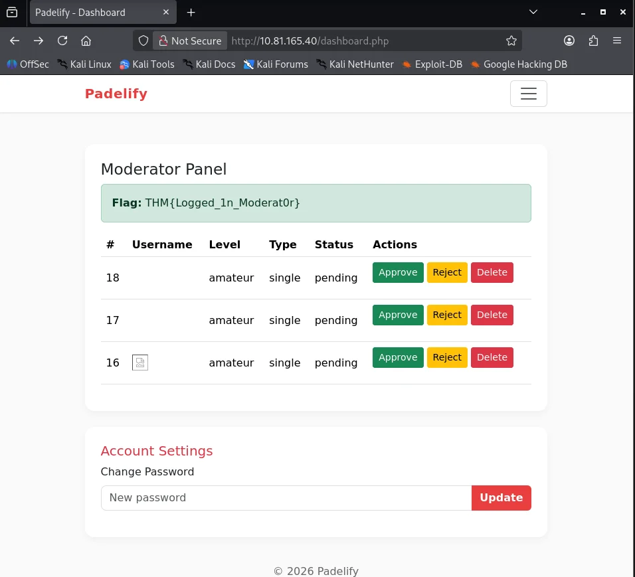Open the new tab plus button
Image resolution: width=635 pixels, height=577 pixels.
click(x=191, y=13)
